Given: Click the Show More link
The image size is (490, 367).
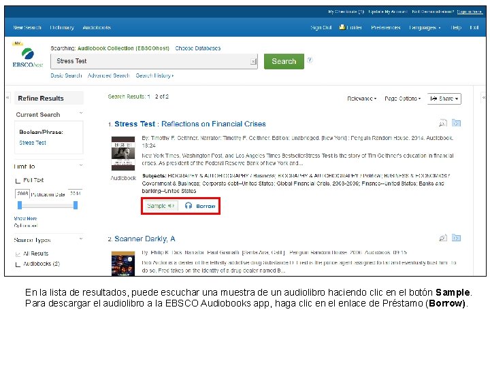Looking at the screenshot, I should coord(25,218).
